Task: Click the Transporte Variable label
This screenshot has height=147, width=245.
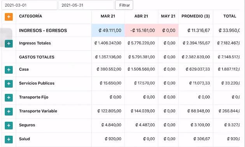Action: pos(38,111)
